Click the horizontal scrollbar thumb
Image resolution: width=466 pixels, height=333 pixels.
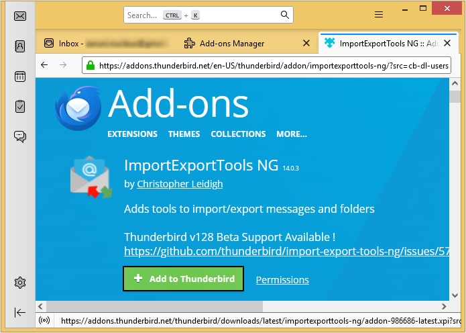(154, 306)
